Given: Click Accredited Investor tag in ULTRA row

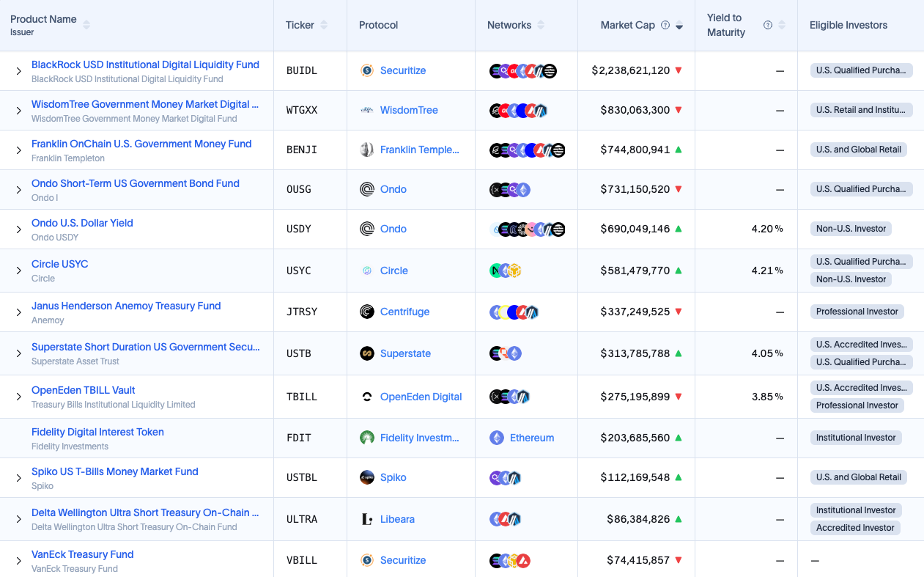Looking at the screenshot, I should click(x=855, y=528).
